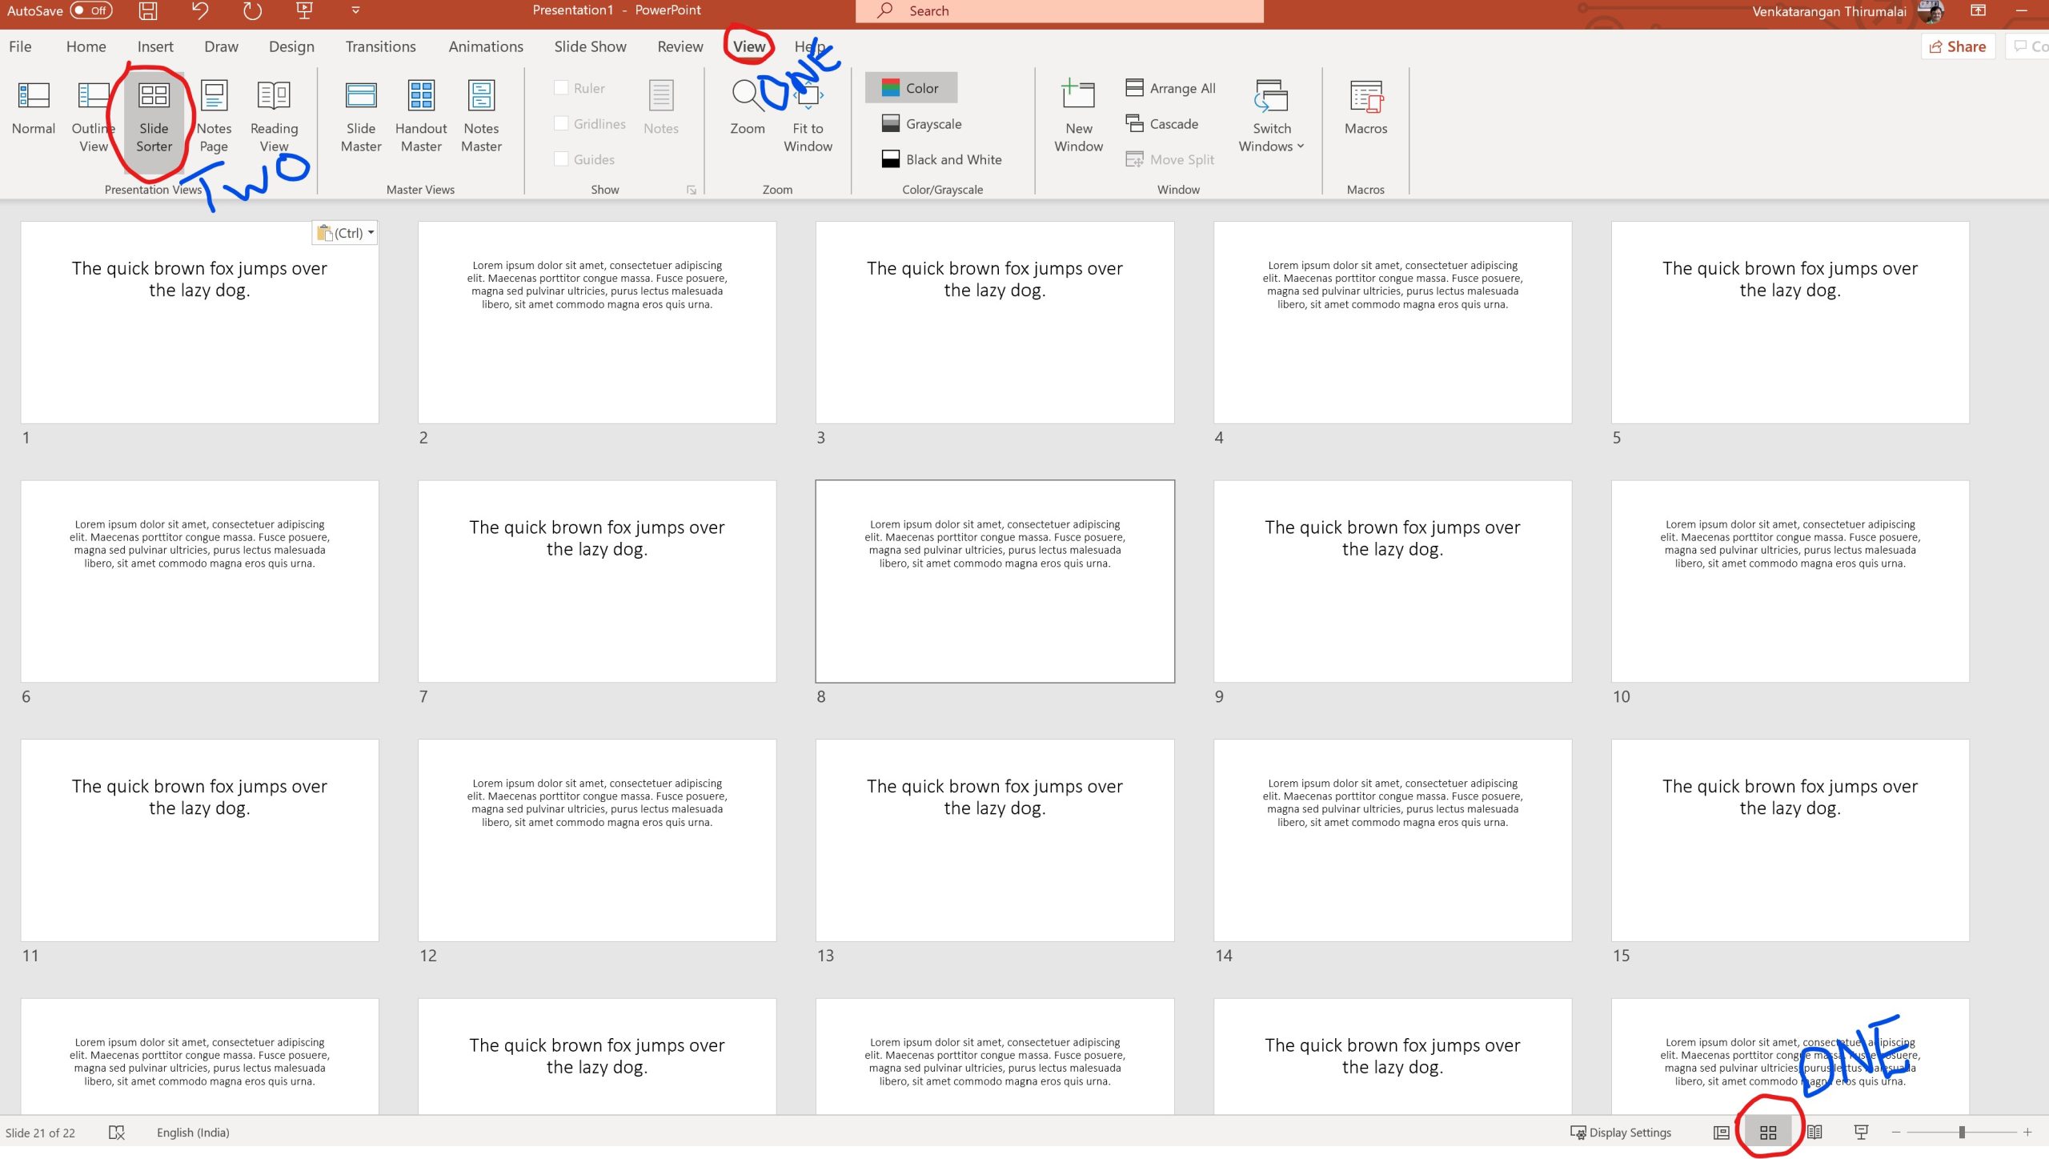This screenshot has width=2049, height=1159.
Task: Switch to Normal view from Presentation Views
Action: tap(32, 114)
